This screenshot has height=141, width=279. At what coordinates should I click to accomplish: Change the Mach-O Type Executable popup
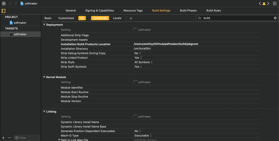click(x=143, y=135)
